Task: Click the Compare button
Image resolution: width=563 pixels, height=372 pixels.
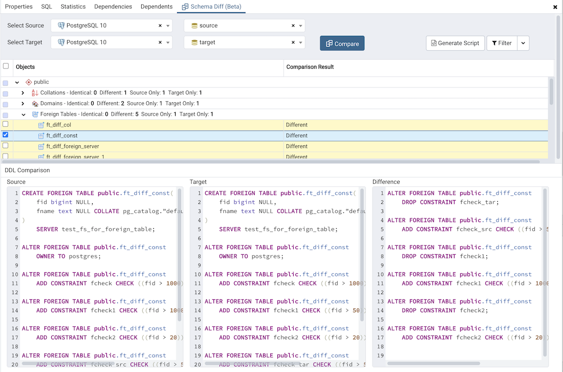Action: click(342, 43)
